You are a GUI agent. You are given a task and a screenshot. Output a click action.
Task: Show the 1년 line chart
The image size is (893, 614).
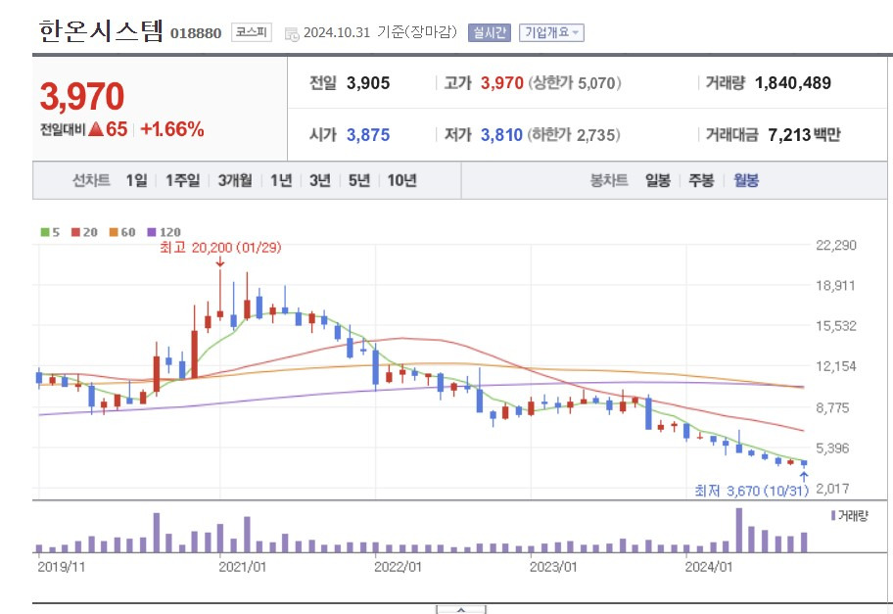pyautogui.click(x=281, y=180)
